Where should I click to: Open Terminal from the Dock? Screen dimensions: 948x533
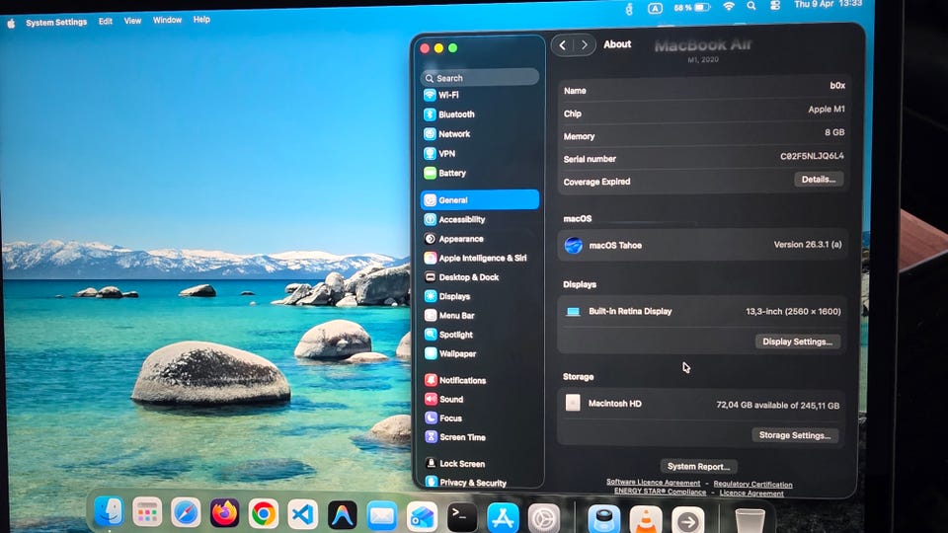[x=461, y=515]
